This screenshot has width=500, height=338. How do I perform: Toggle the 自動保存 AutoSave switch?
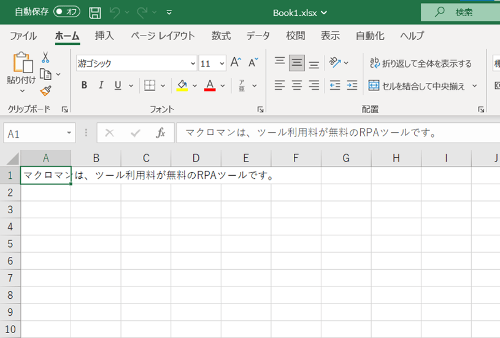pyautogui.click(x=67, y=12)
